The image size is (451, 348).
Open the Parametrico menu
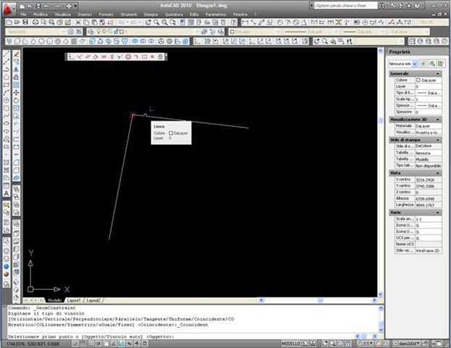[216, 14]
